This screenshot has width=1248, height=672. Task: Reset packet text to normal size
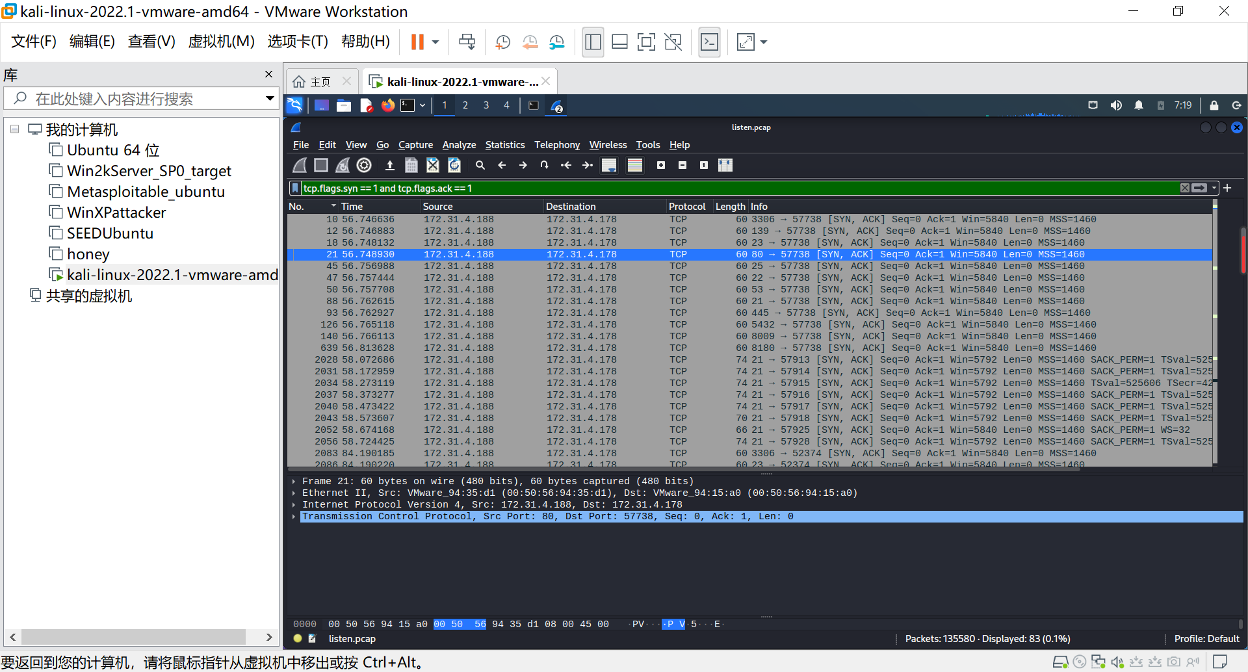(704, 166)
